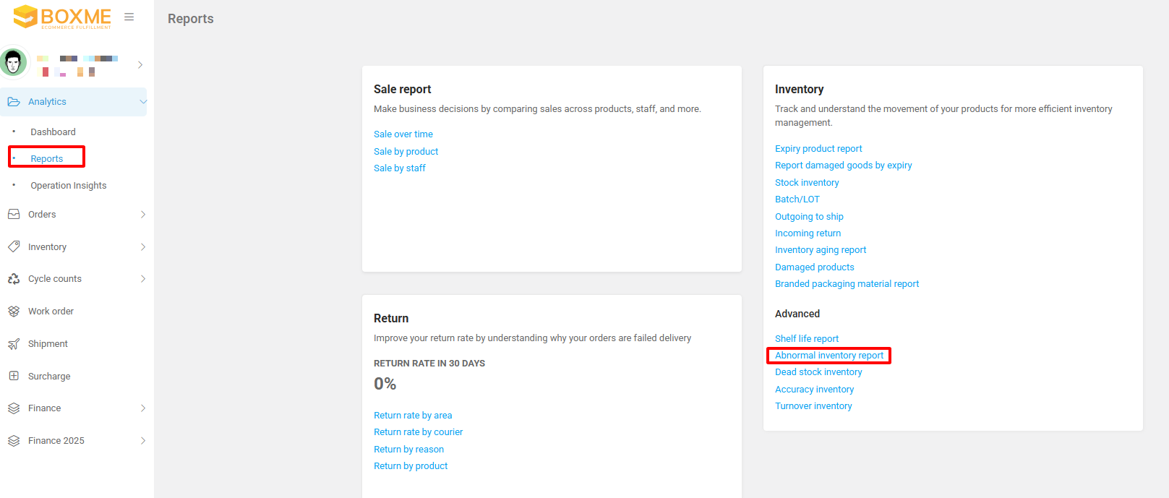Open the Sale over time report
Screen dimensions: 1169x498
(403, 134)
